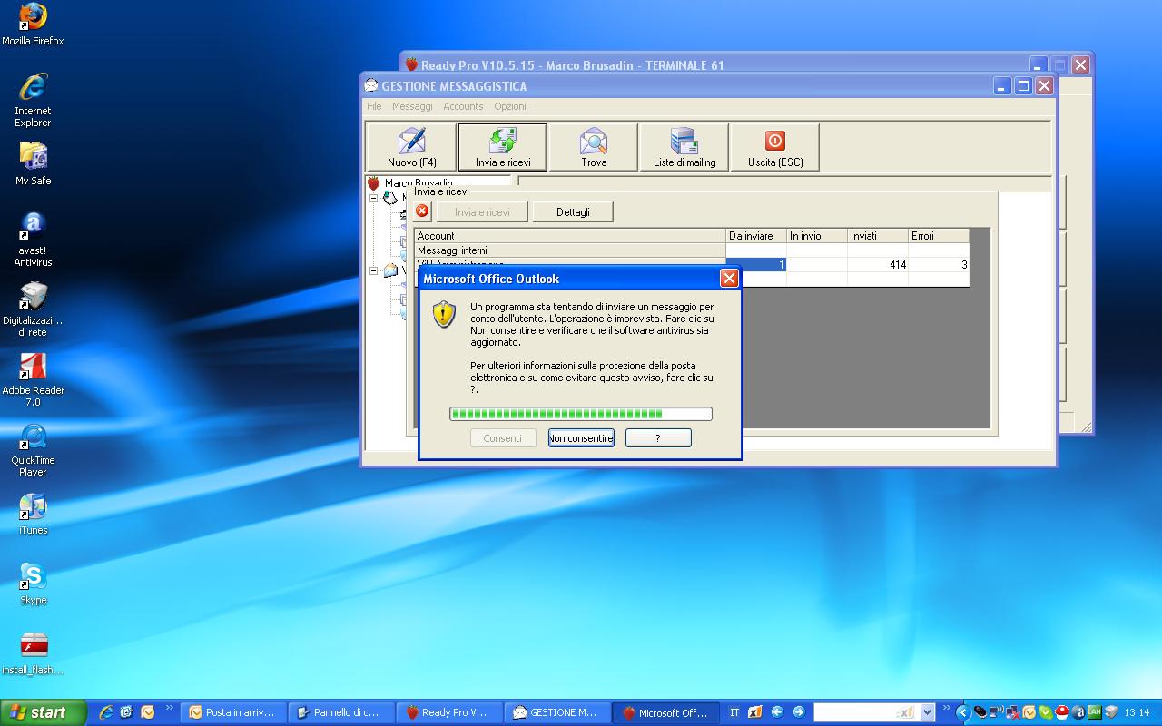Switch to Posta in arrivo taskbar window

(x=234, y=712)
